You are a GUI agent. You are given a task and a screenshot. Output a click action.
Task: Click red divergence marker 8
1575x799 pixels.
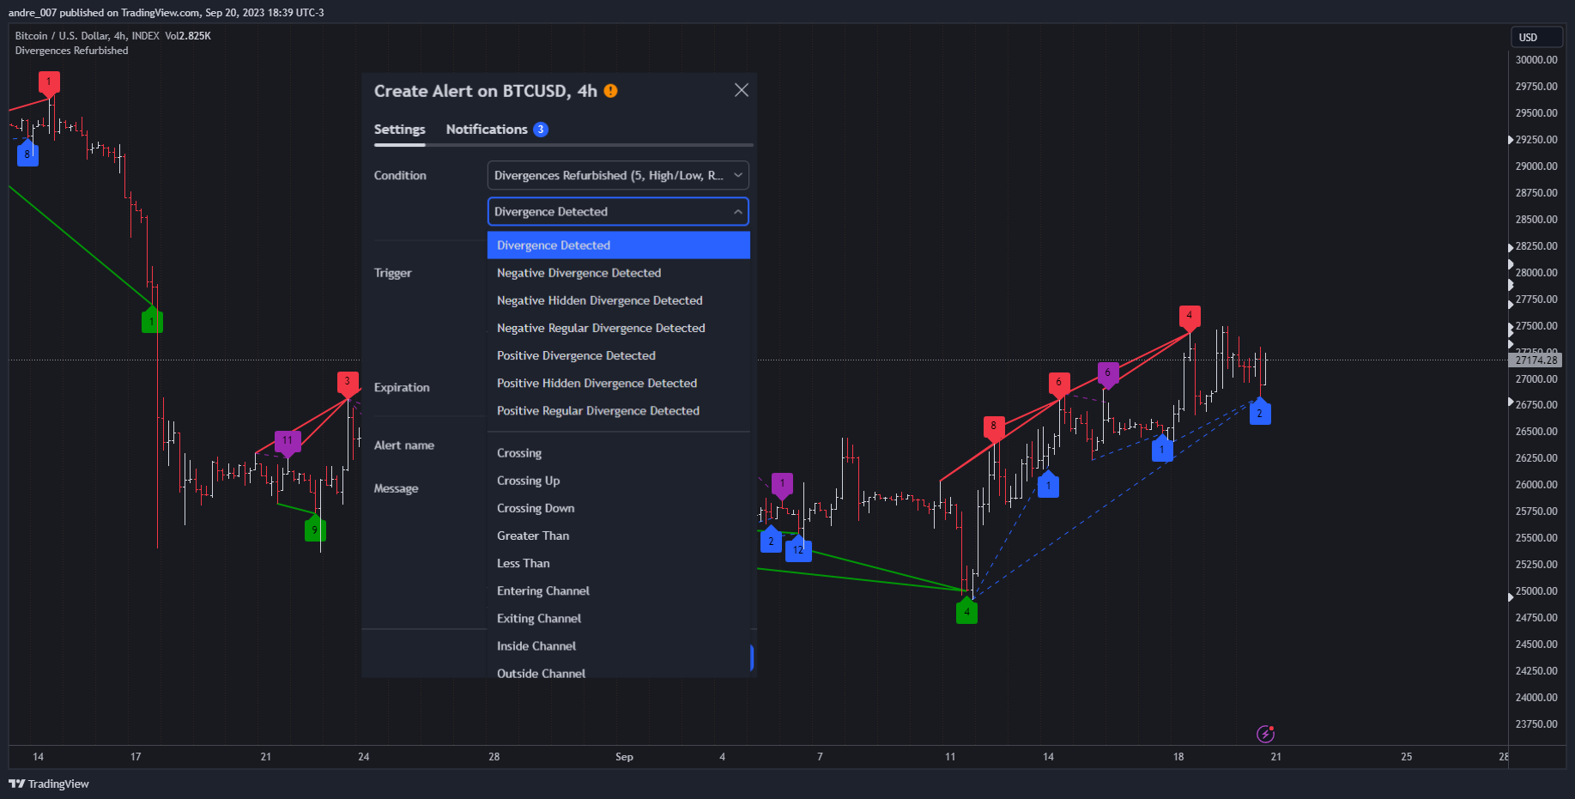[994, 427]
